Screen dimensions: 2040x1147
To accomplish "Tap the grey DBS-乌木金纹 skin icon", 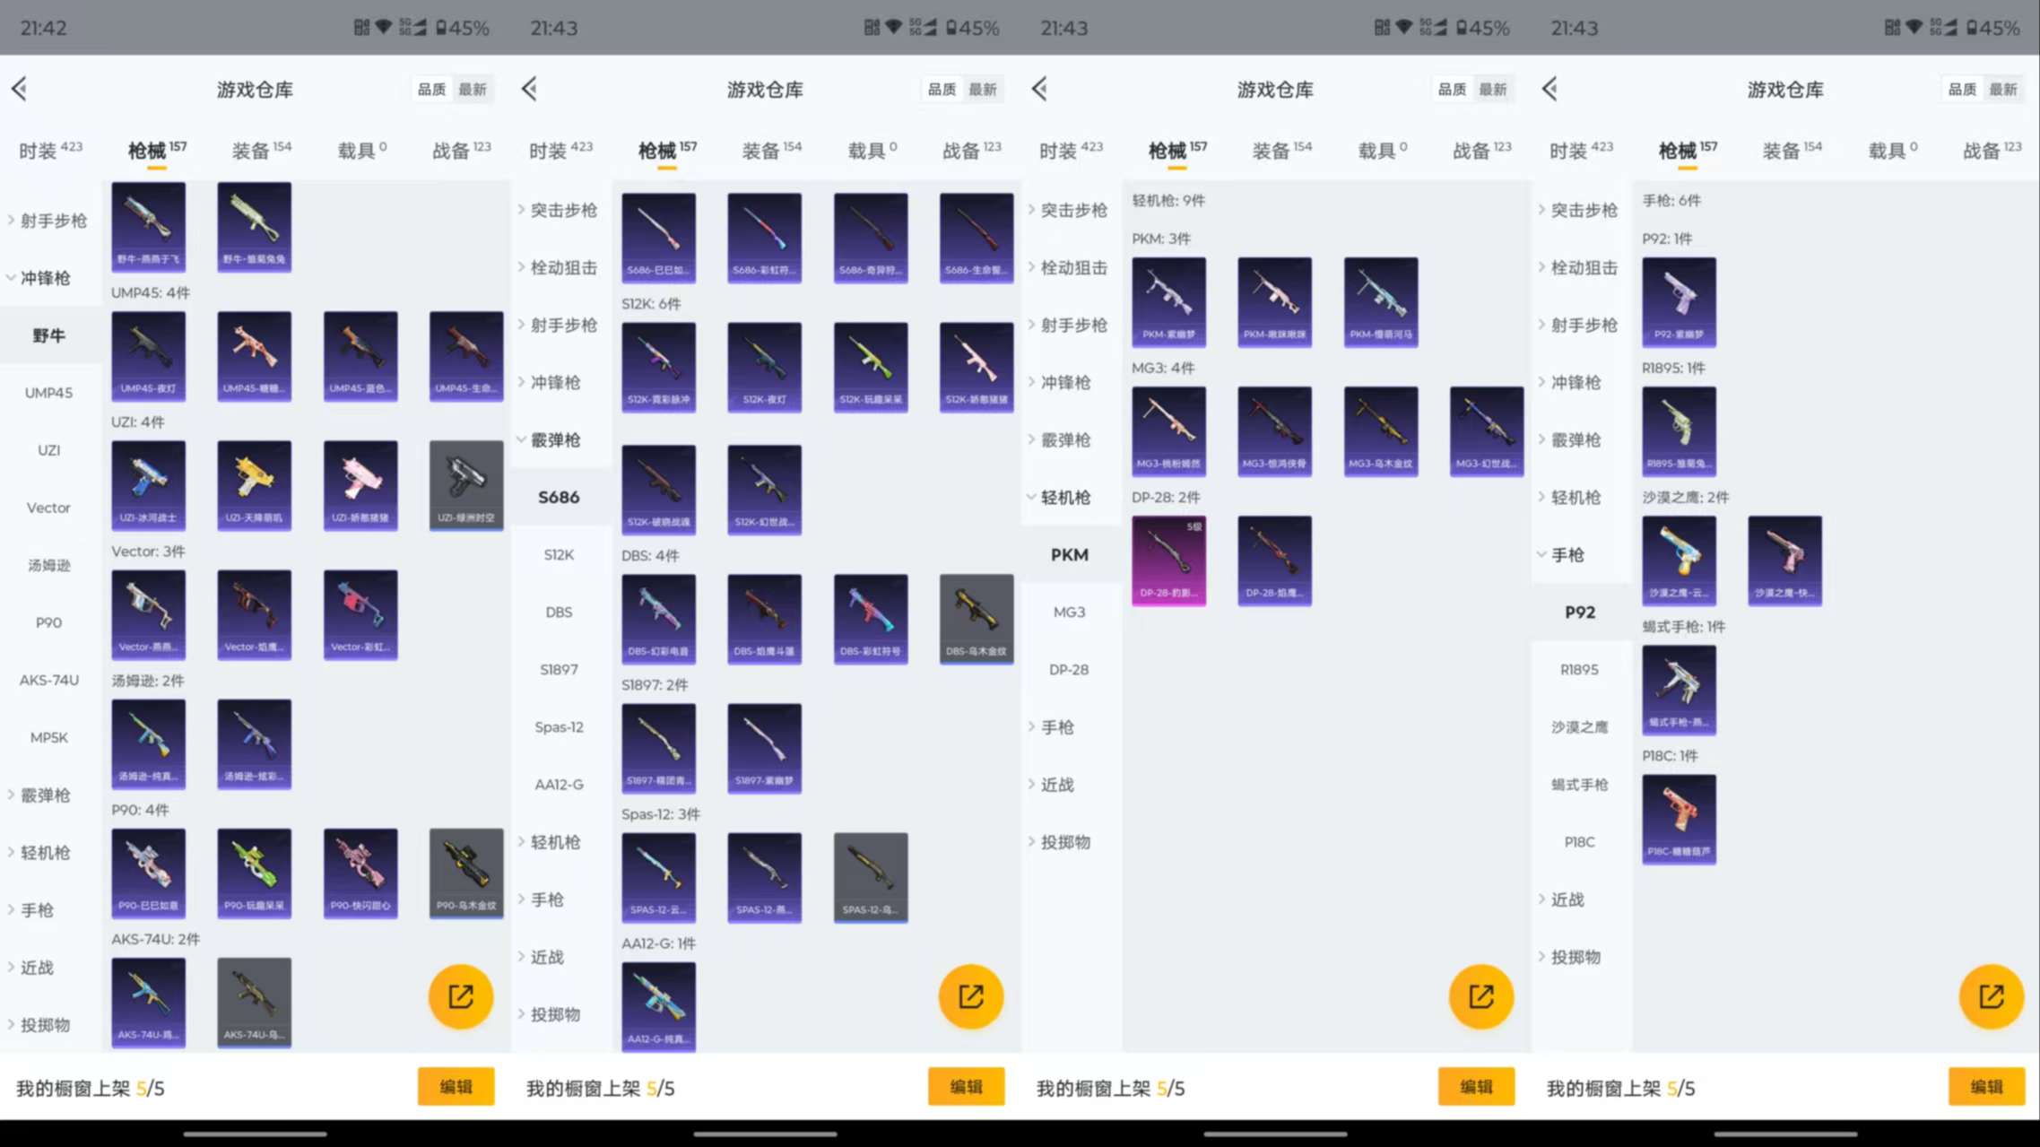I will coord(976,618).
